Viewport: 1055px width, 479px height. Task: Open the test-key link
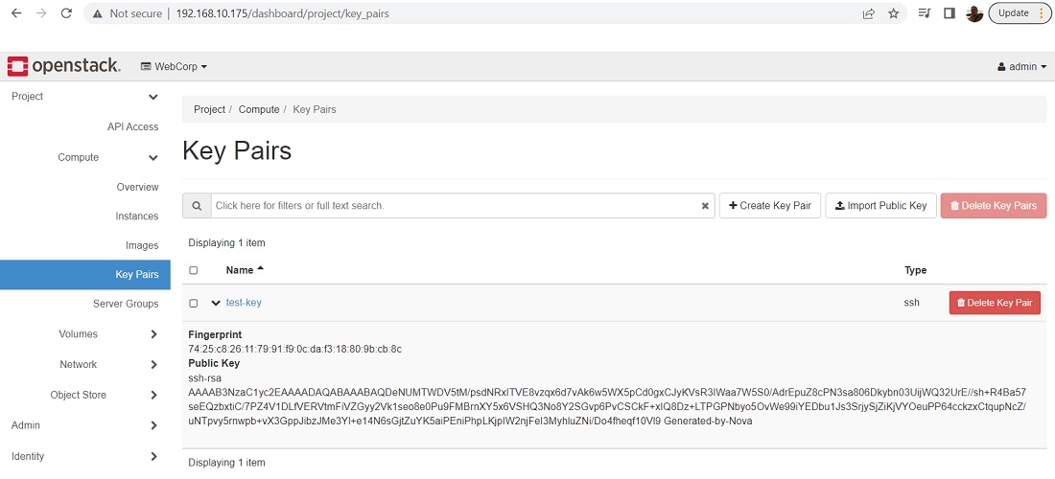click(244, 303)
